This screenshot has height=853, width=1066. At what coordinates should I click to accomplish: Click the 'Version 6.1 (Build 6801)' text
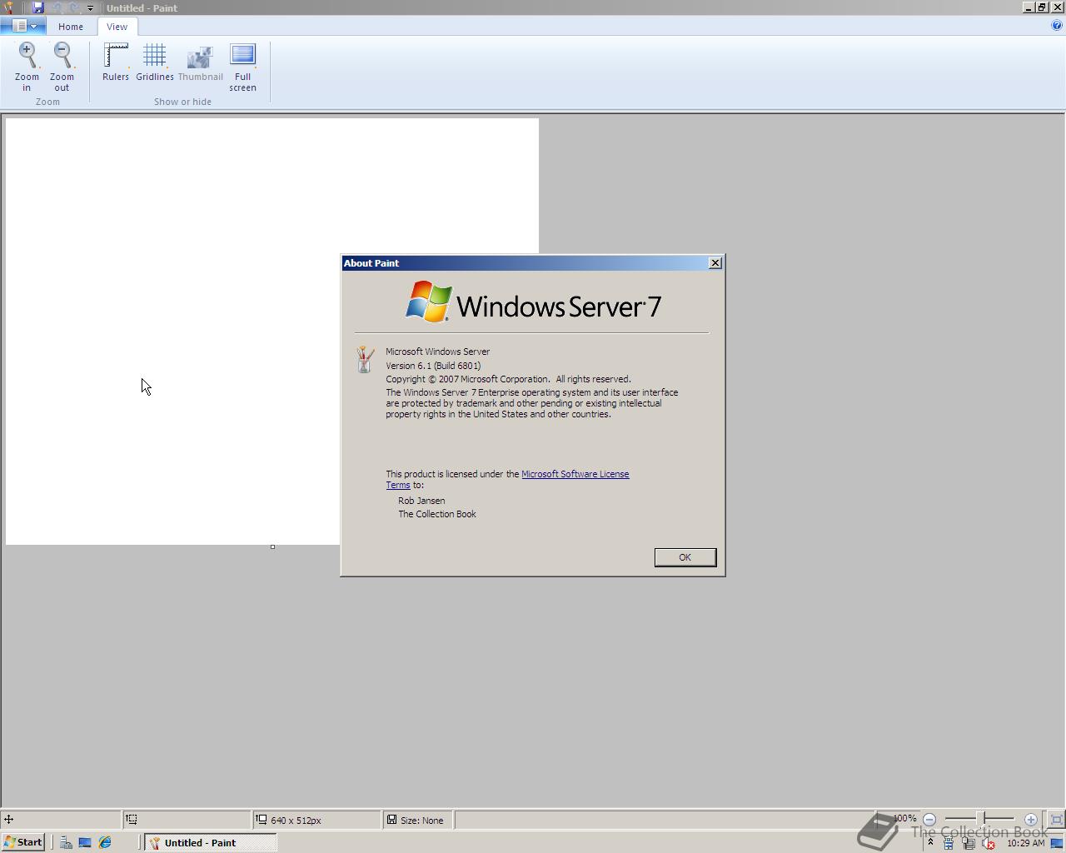pos(433,366)
